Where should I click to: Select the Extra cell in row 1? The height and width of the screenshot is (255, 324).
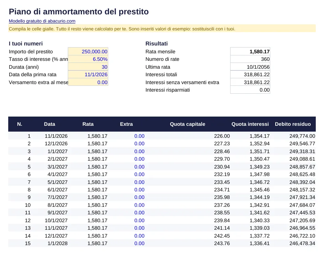coord(139,136)
